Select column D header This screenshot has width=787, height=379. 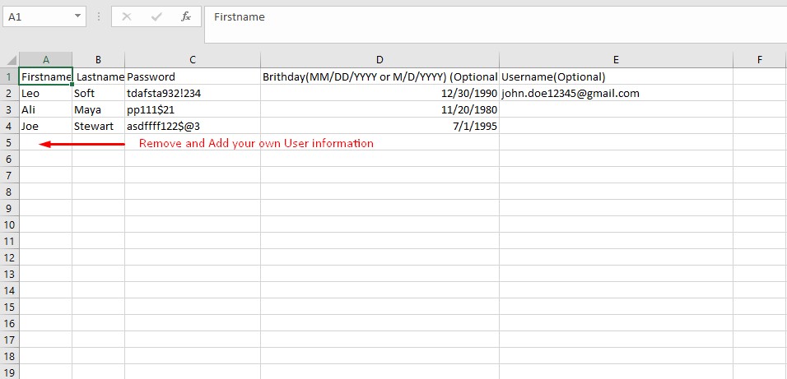tap(380, 60)
